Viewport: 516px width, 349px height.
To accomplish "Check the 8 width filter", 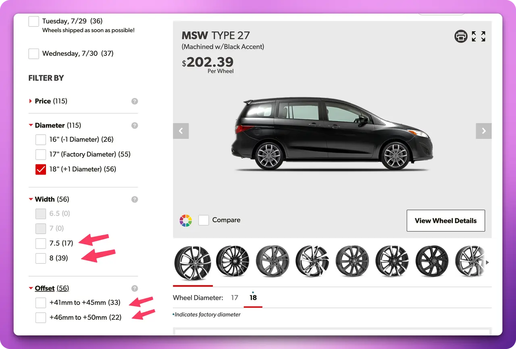I will (x=41, y=258).
